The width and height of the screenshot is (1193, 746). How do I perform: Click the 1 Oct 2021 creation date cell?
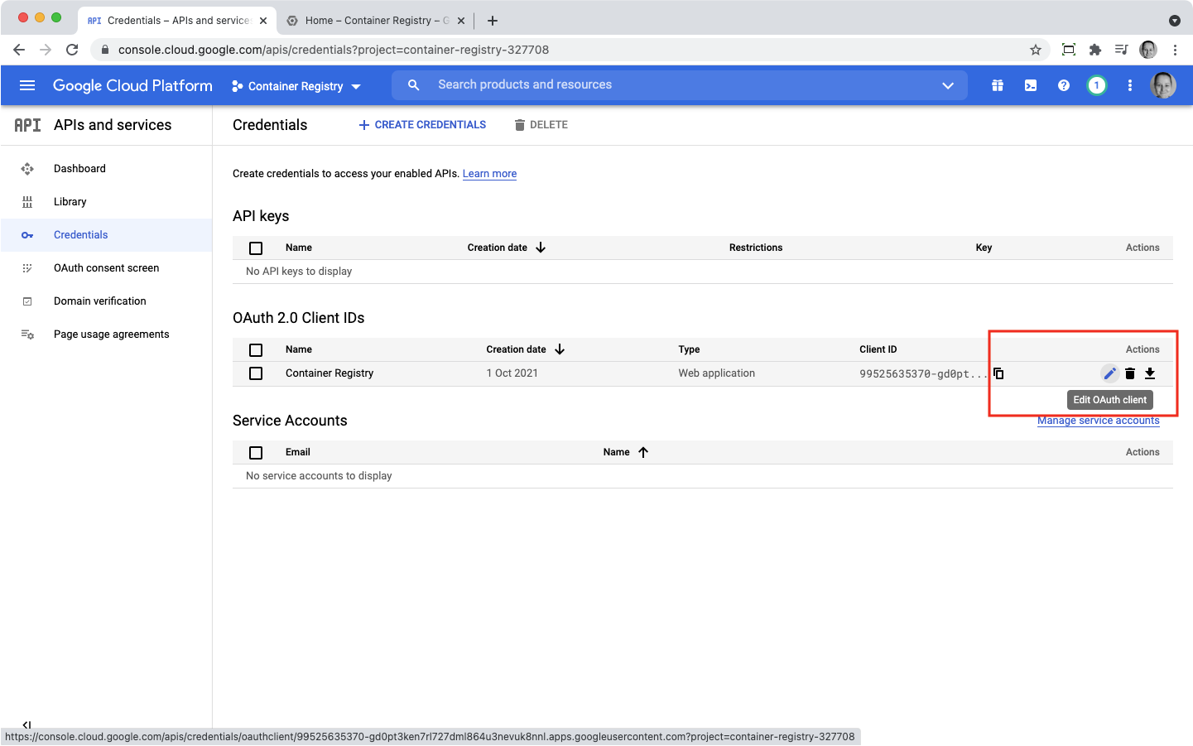point(512,373)
